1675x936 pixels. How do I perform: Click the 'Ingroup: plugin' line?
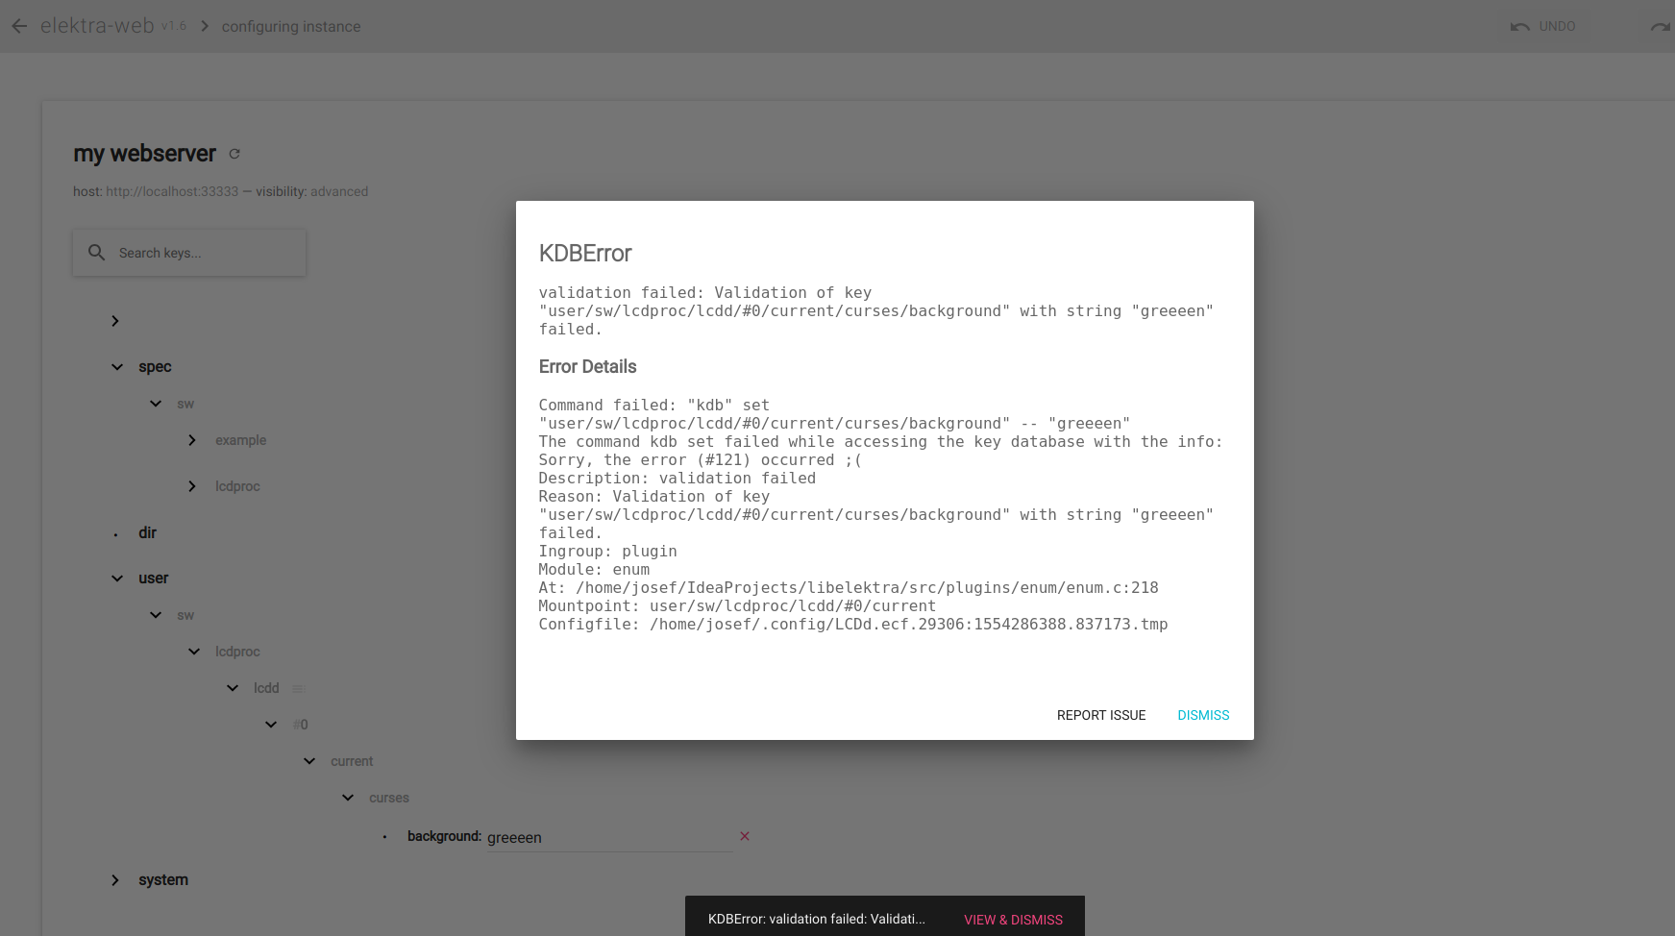(607, 552)
